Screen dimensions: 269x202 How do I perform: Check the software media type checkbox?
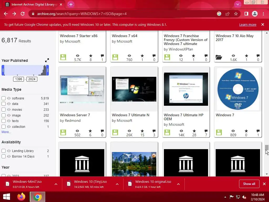3,98
